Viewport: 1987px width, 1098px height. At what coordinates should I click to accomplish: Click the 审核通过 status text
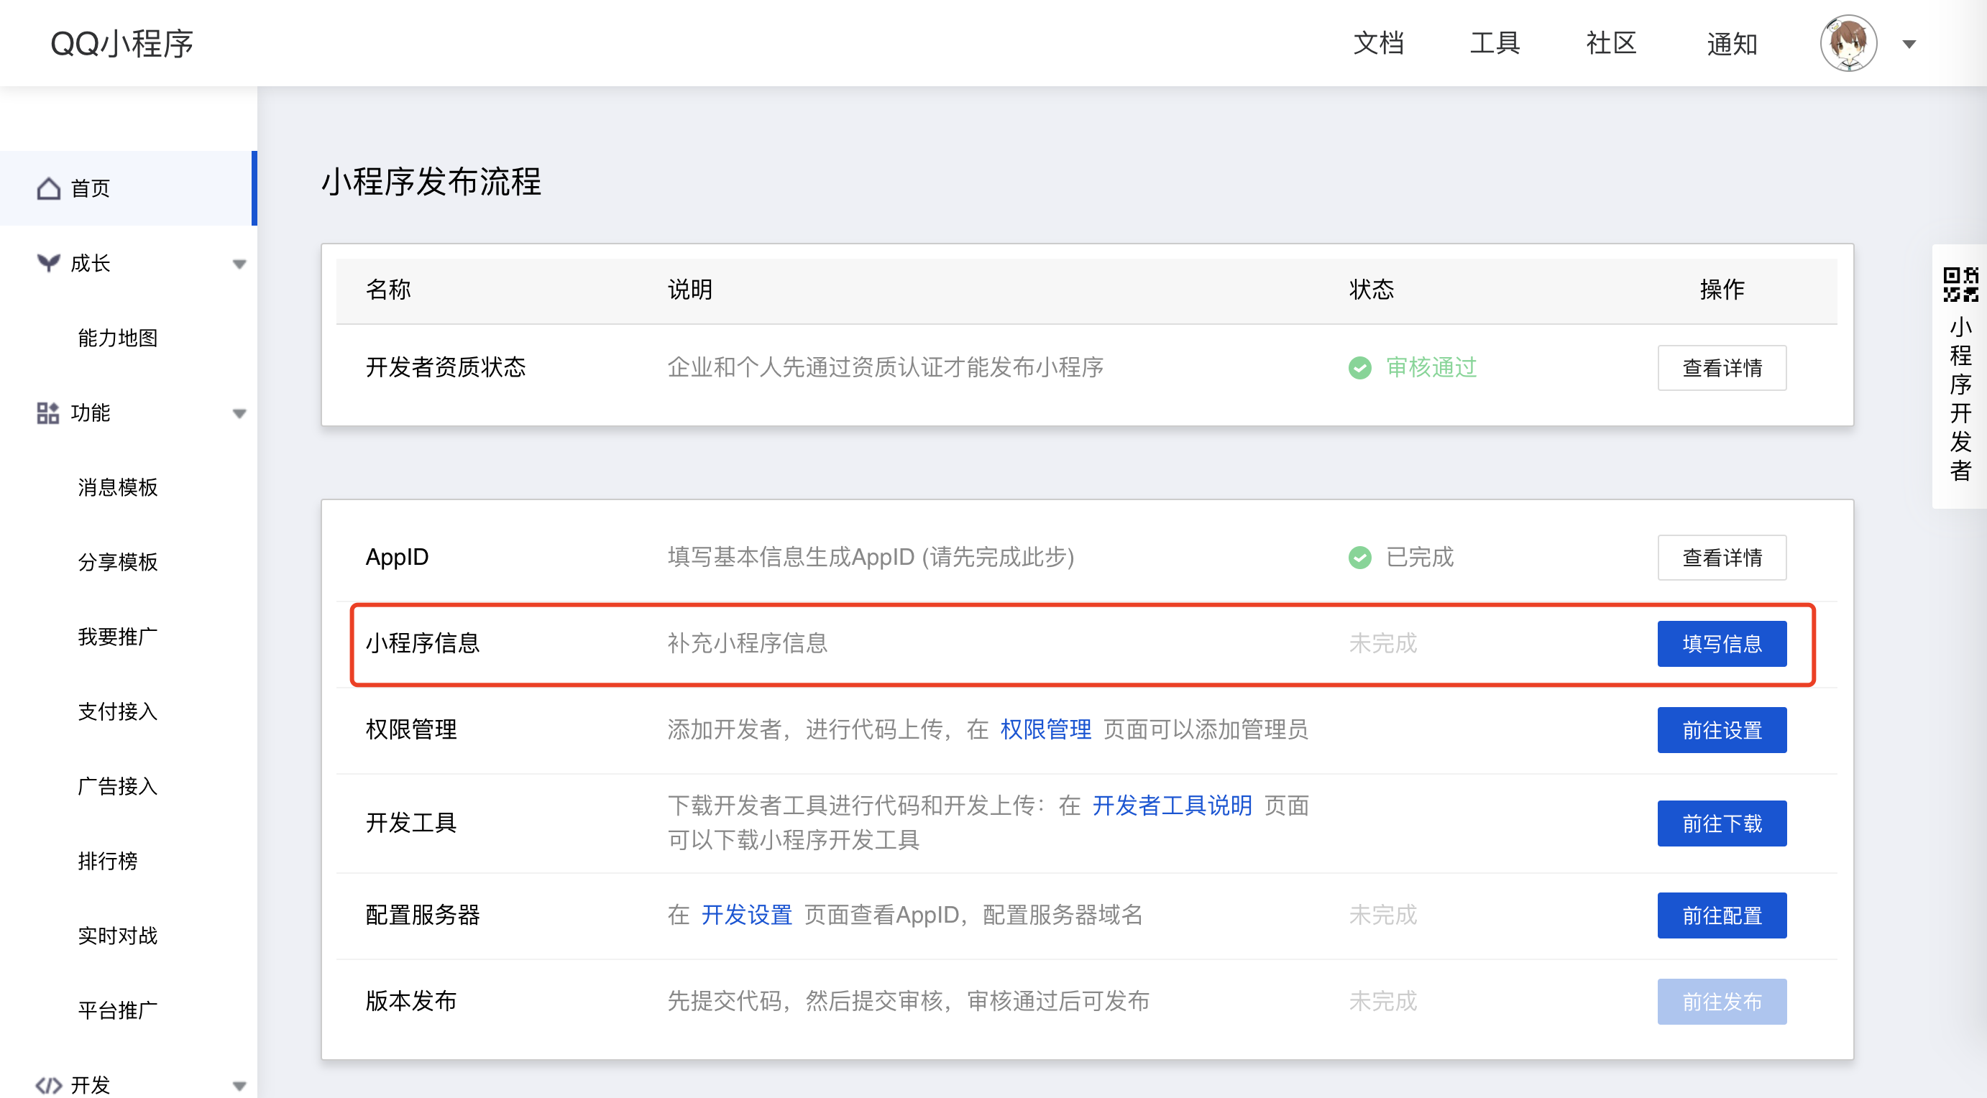1431,368
